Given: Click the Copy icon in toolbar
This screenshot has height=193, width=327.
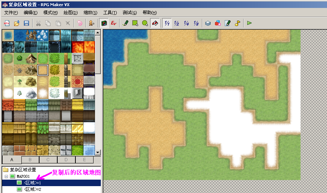Looking at the screenshot, I should pos(48,23).
